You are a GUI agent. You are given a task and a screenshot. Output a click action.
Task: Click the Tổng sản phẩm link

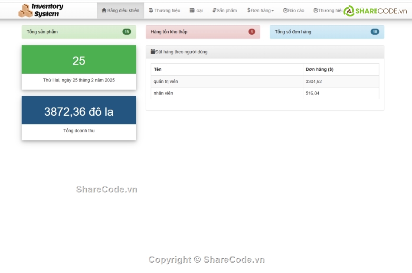(42, 32)
